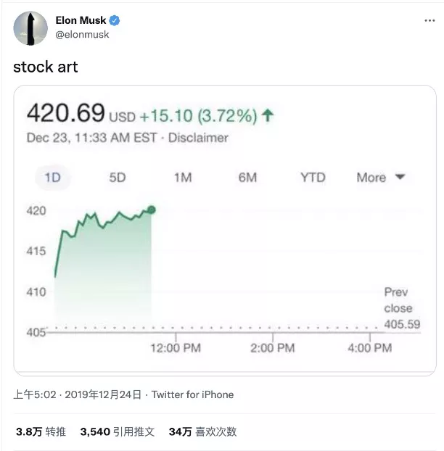The image size is (444, 451).
Task: Select the YTD chart range
Action: (313, 177)
